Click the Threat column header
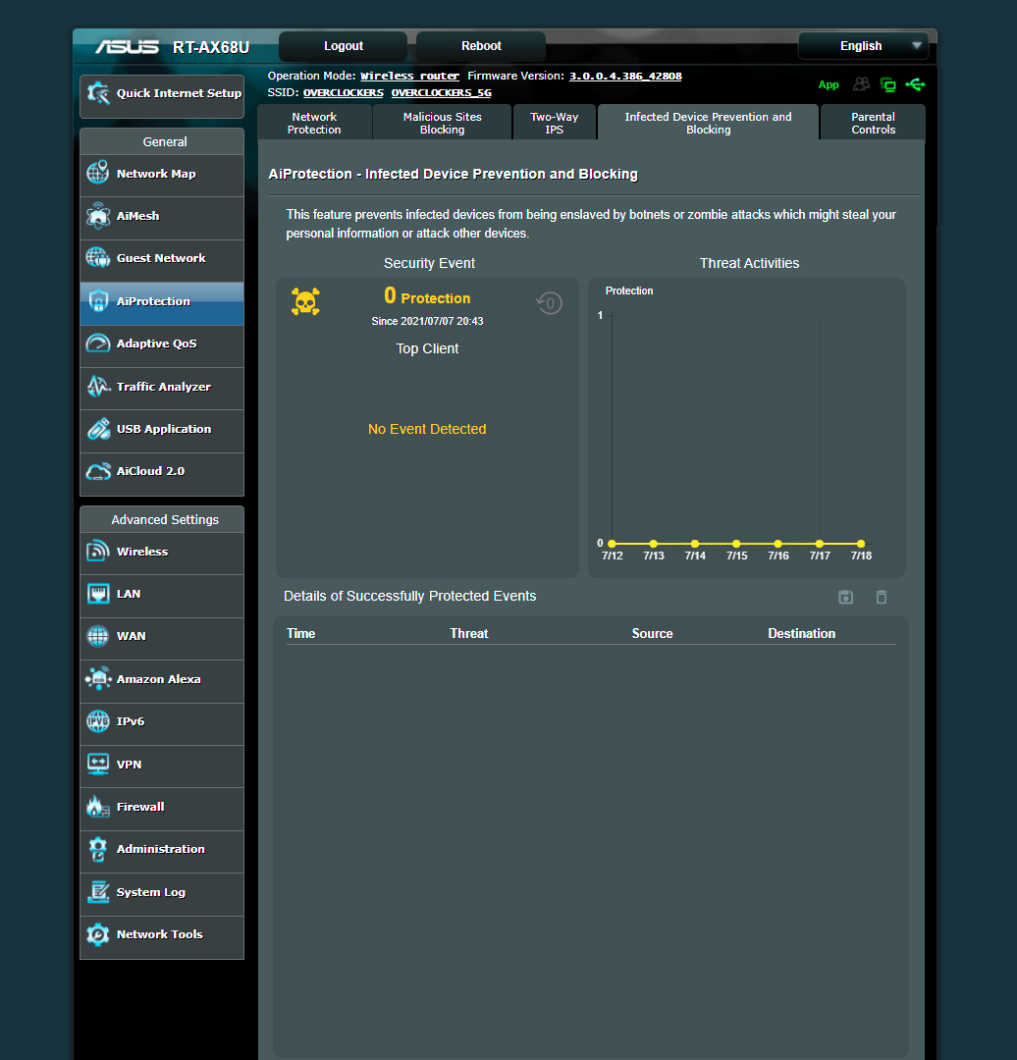The width and height of the screenshot is (1017, 1060). (468, 633)
